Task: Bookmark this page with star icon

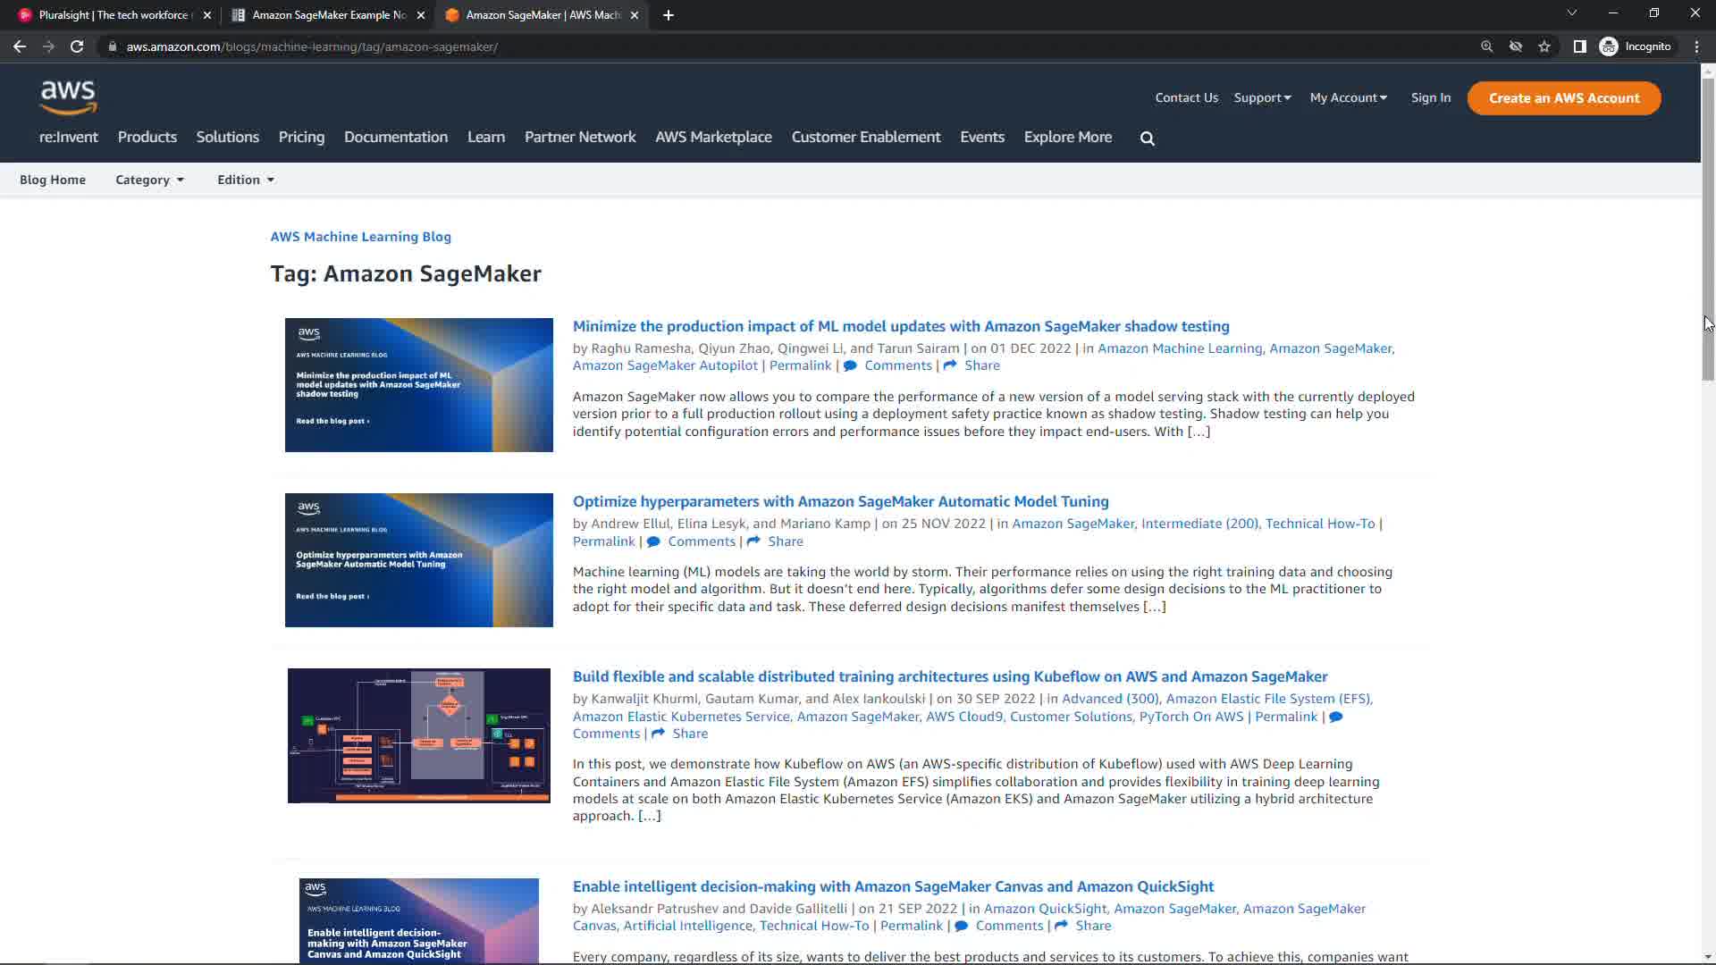Action: (x=1544, y=46)
